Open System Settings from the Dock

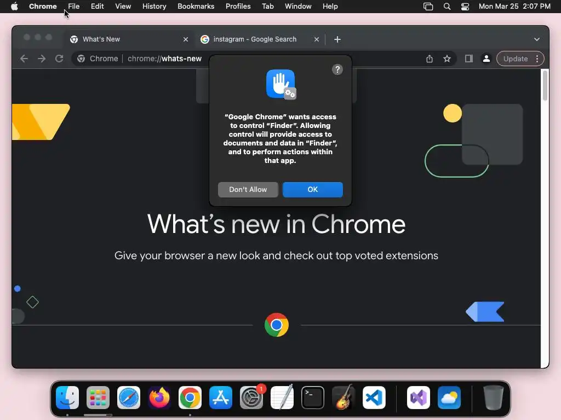(x=251, y=398)
